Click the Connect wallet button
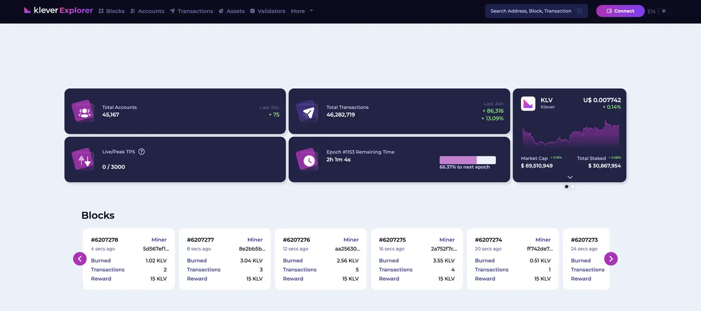The image size is (701, 311). (620, 11)
